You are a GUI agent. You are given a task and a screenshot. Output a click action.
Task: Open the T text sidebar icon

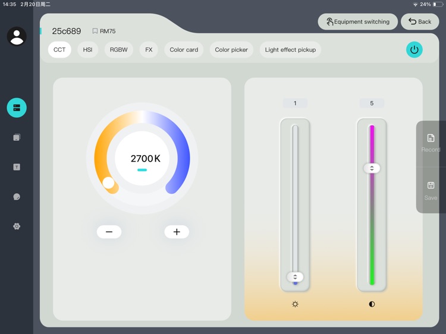coord(17,167)
